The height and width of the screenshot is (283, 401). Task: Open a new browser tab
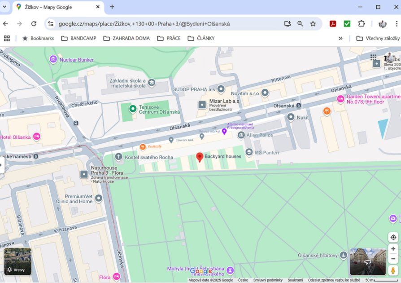[112, 7]
